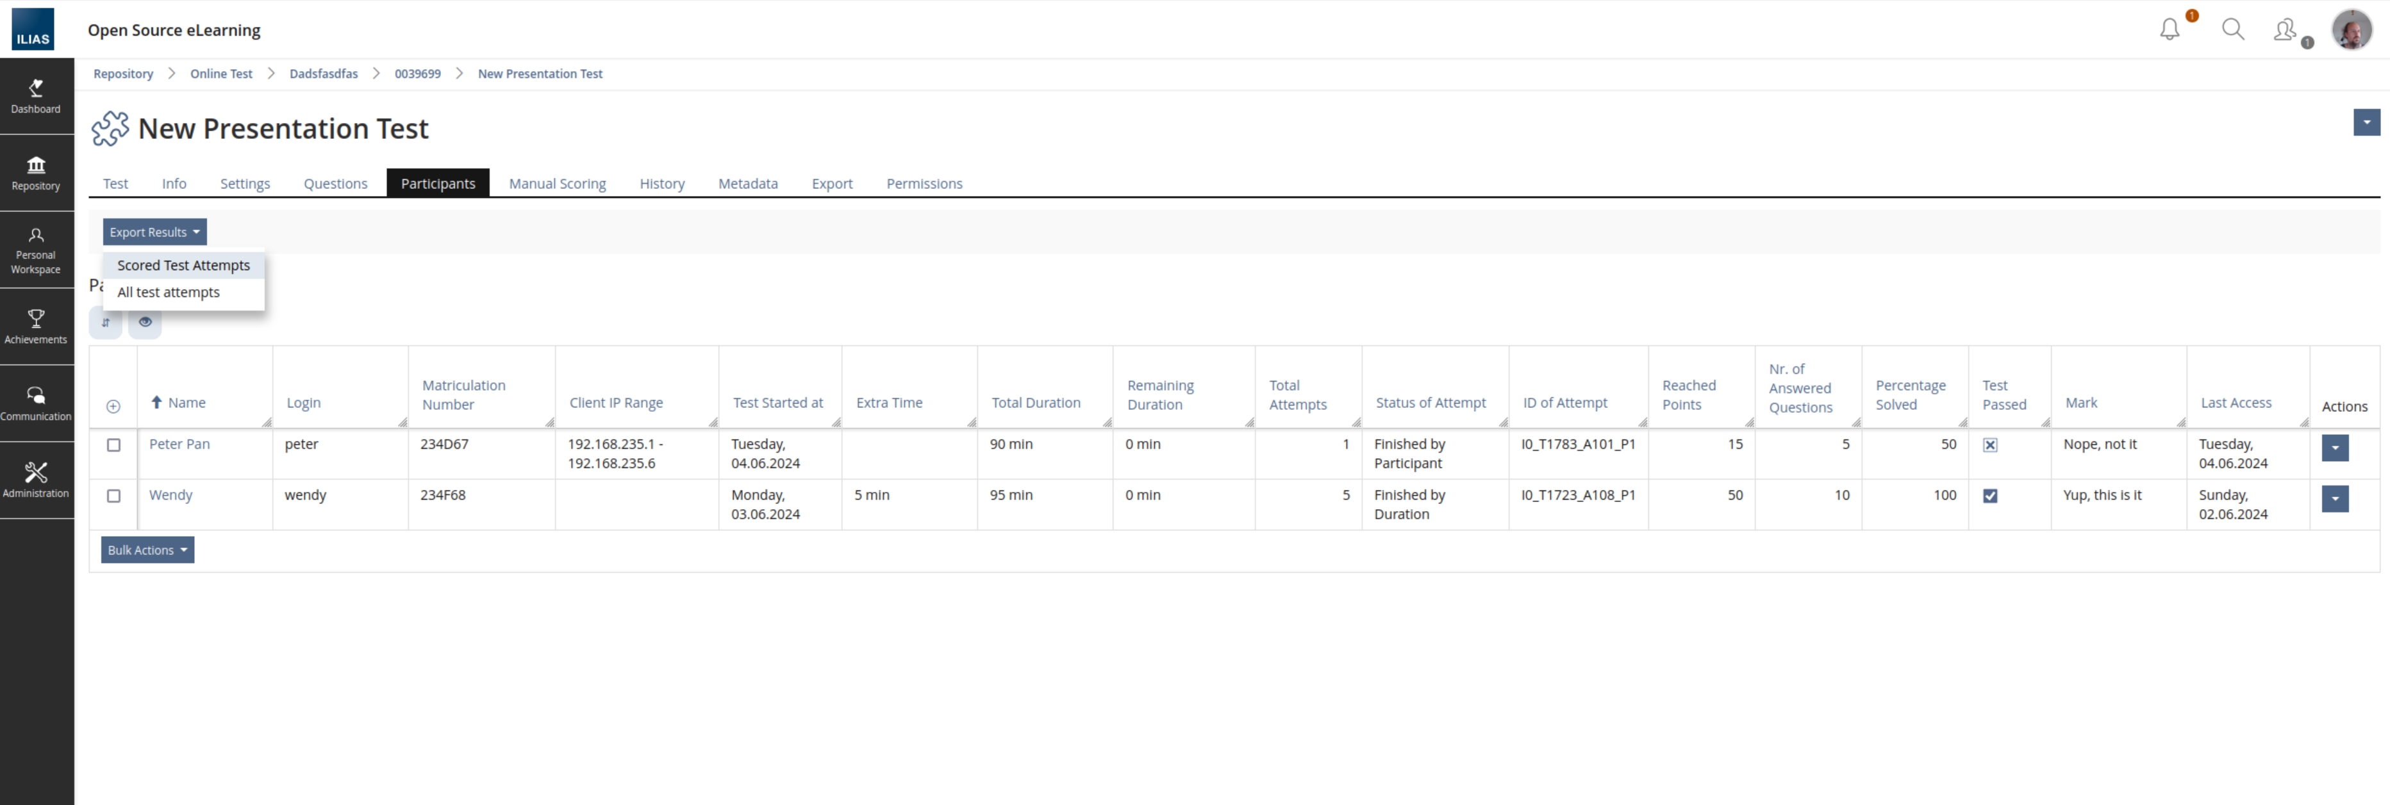Uncheck Wendy's Test Passed checkbox
The width and height of the screenshot is (2390, 805).
(x=1991, y=495)
